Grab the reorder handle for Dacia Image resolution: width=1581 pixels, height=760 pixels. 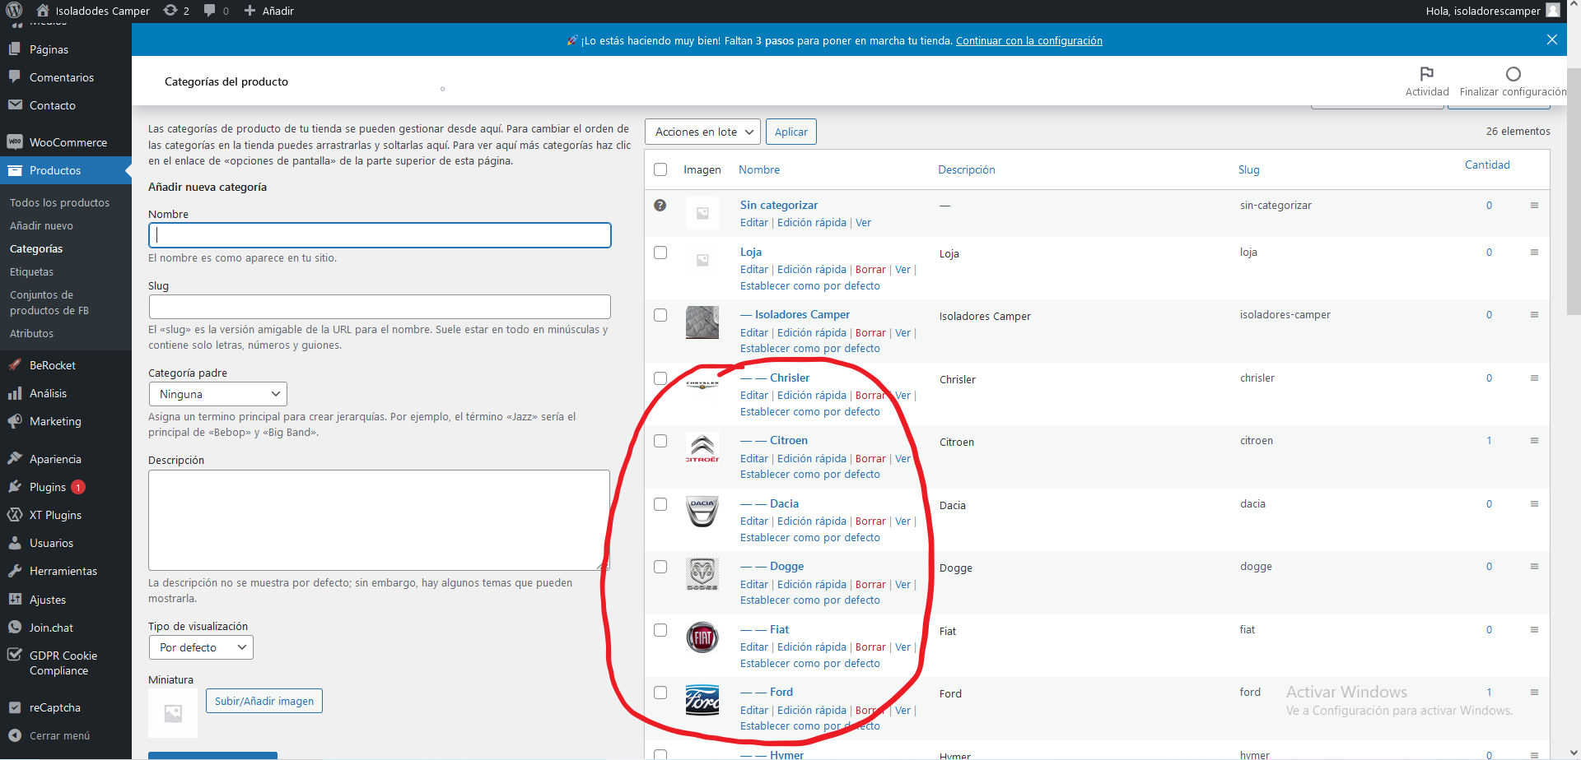1534,504
